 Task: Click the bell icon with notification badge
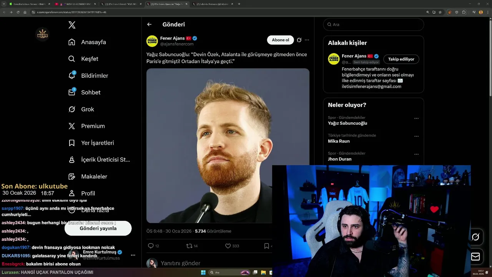[72, 75]
